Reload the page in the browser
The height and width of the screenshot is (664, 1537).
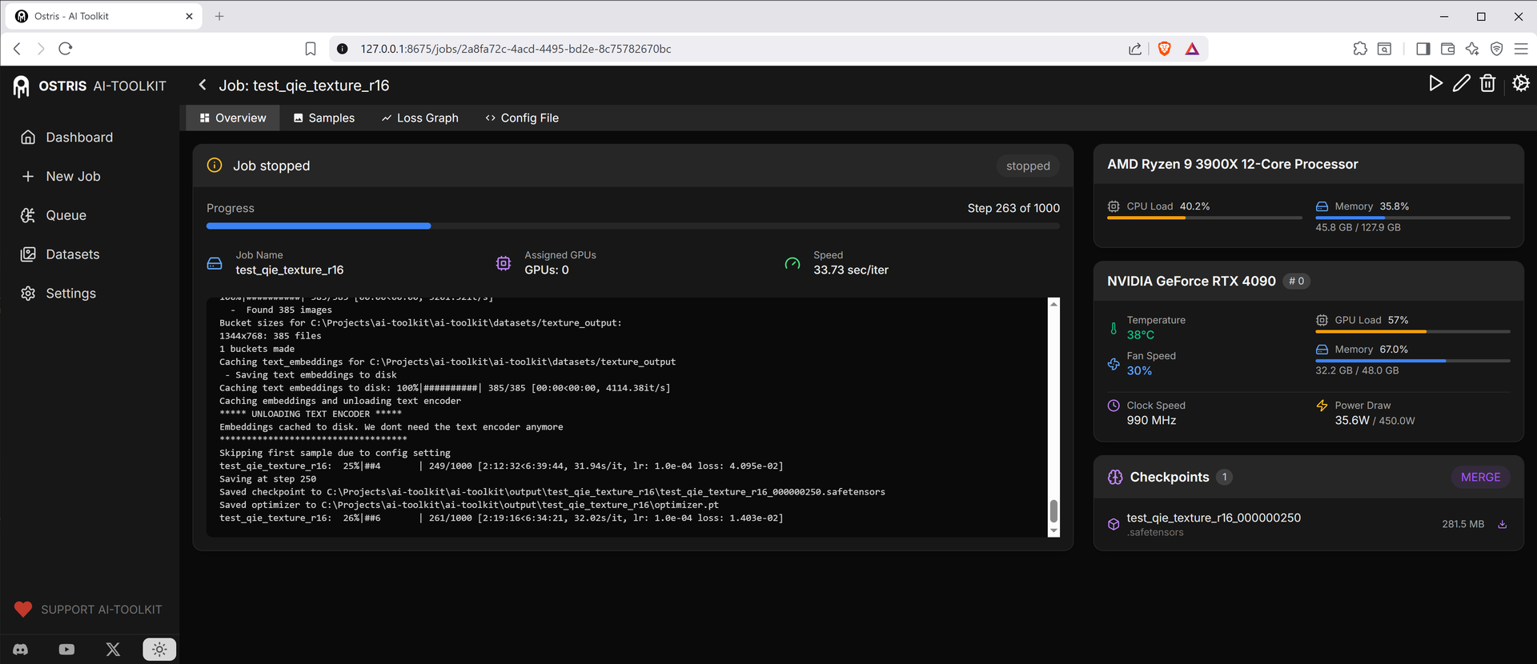pos(66,49)
